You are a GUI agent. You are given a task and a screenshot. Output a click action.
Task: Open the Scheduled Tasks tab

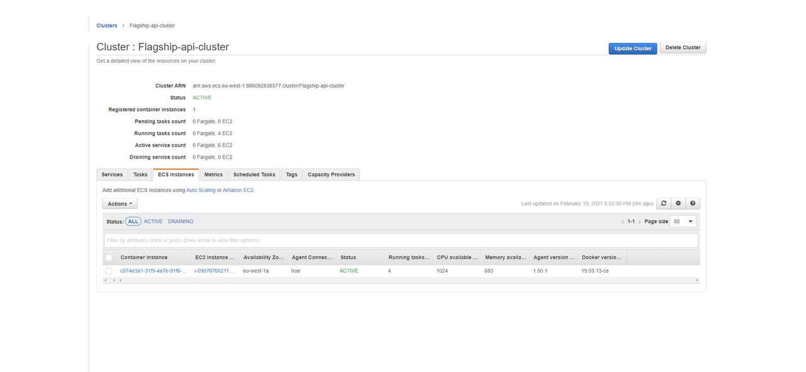click(x=254, y=174)
